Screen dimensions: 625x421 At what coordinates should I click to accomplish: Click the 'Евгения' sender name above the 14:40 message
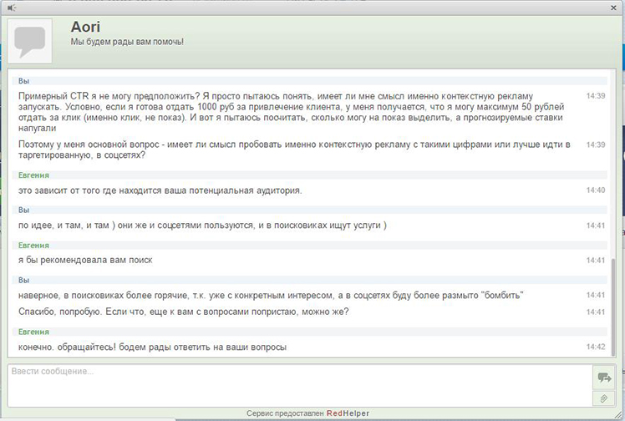click(x=34, y=175)
